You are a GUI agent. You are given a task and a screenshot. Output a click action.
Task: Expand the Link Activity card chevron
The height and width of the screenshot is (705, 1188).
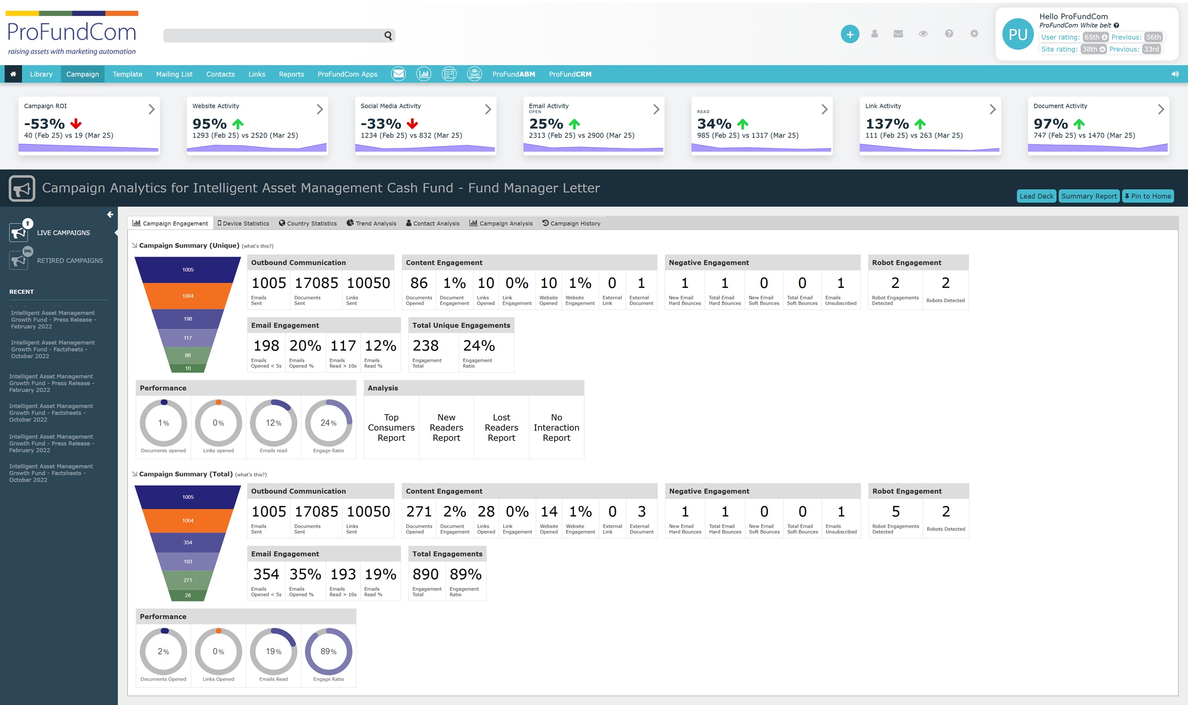tap(993, 109)
